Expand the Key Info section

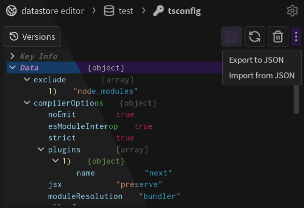(12, 56)
